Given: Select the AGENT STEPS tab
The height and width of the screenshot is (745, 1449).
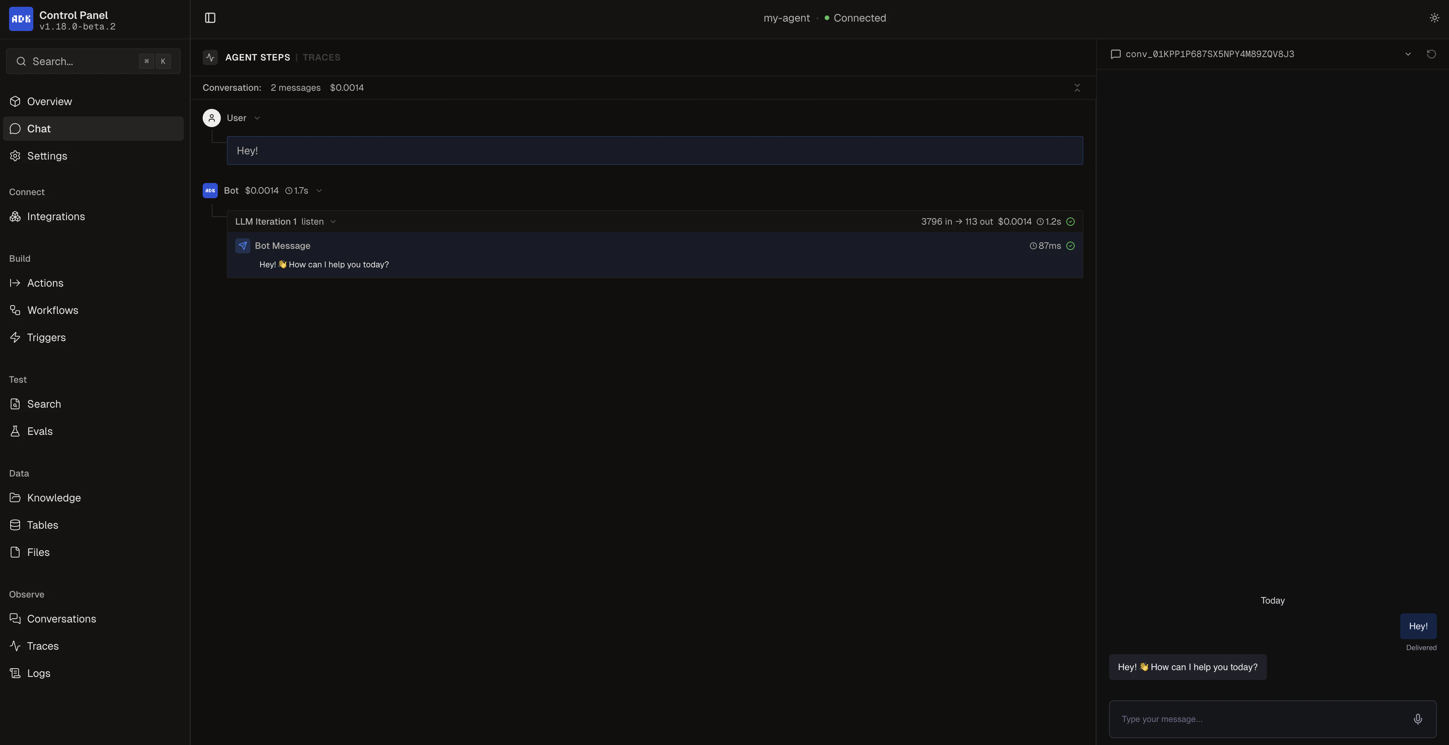Looking at the screenshot, I should [258, 57].
